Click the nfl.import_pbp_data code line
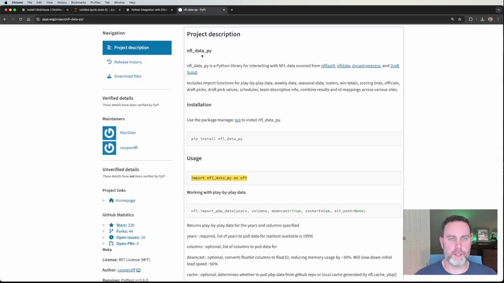The height and width of the screenshot is (283, 504). 278,211
